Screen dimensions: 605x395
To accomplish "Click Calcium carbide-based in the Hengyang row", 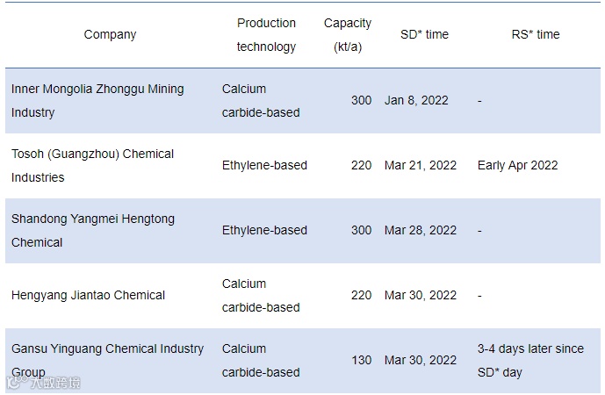I will (261, 296).
